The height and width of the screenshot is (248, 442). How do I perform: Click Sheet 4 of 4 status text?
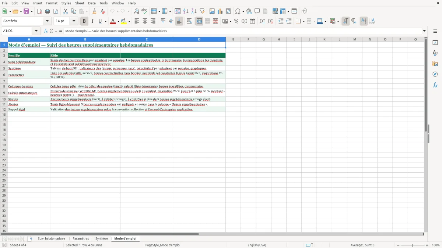coord(18,245)
